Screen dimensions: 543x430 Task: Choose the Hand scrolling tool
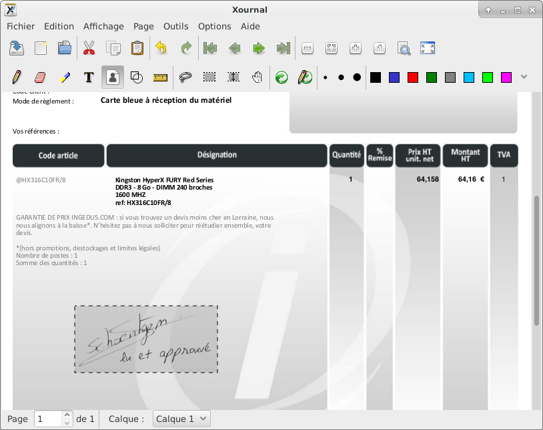tap(257, 77)
